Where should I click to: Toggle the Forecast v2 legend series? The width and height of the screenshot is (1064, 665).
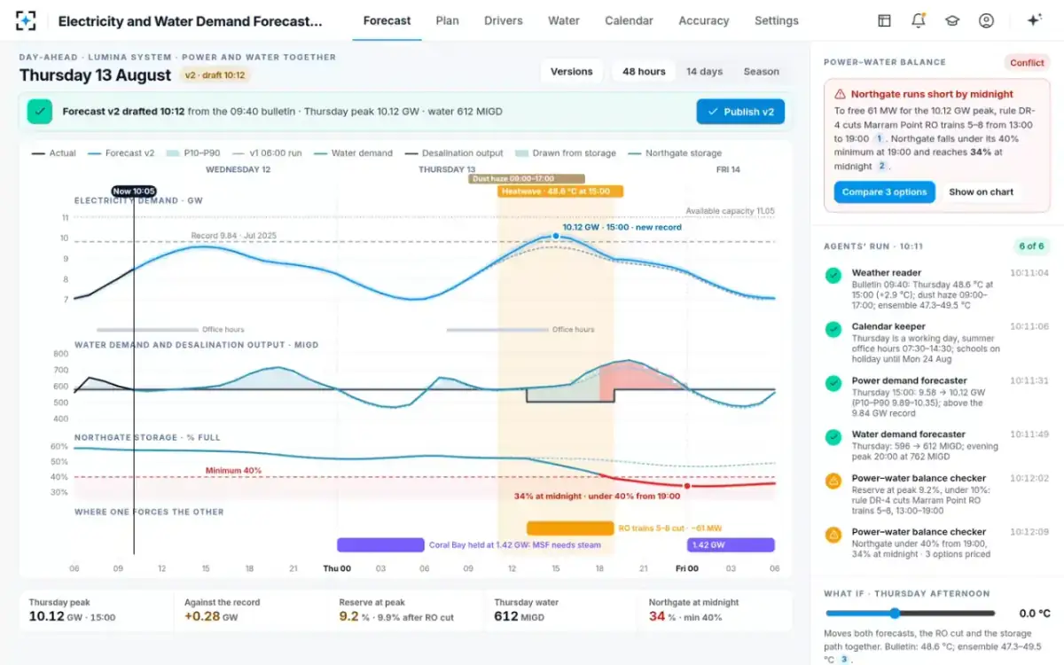pyautogui.click(x=121, y=153)
